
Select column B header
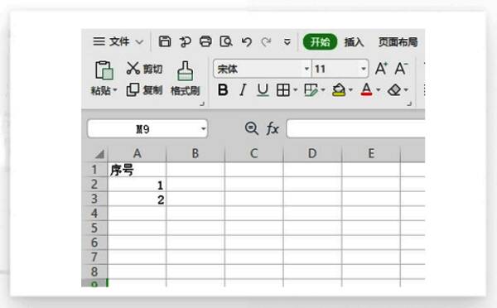pos(195,154)
